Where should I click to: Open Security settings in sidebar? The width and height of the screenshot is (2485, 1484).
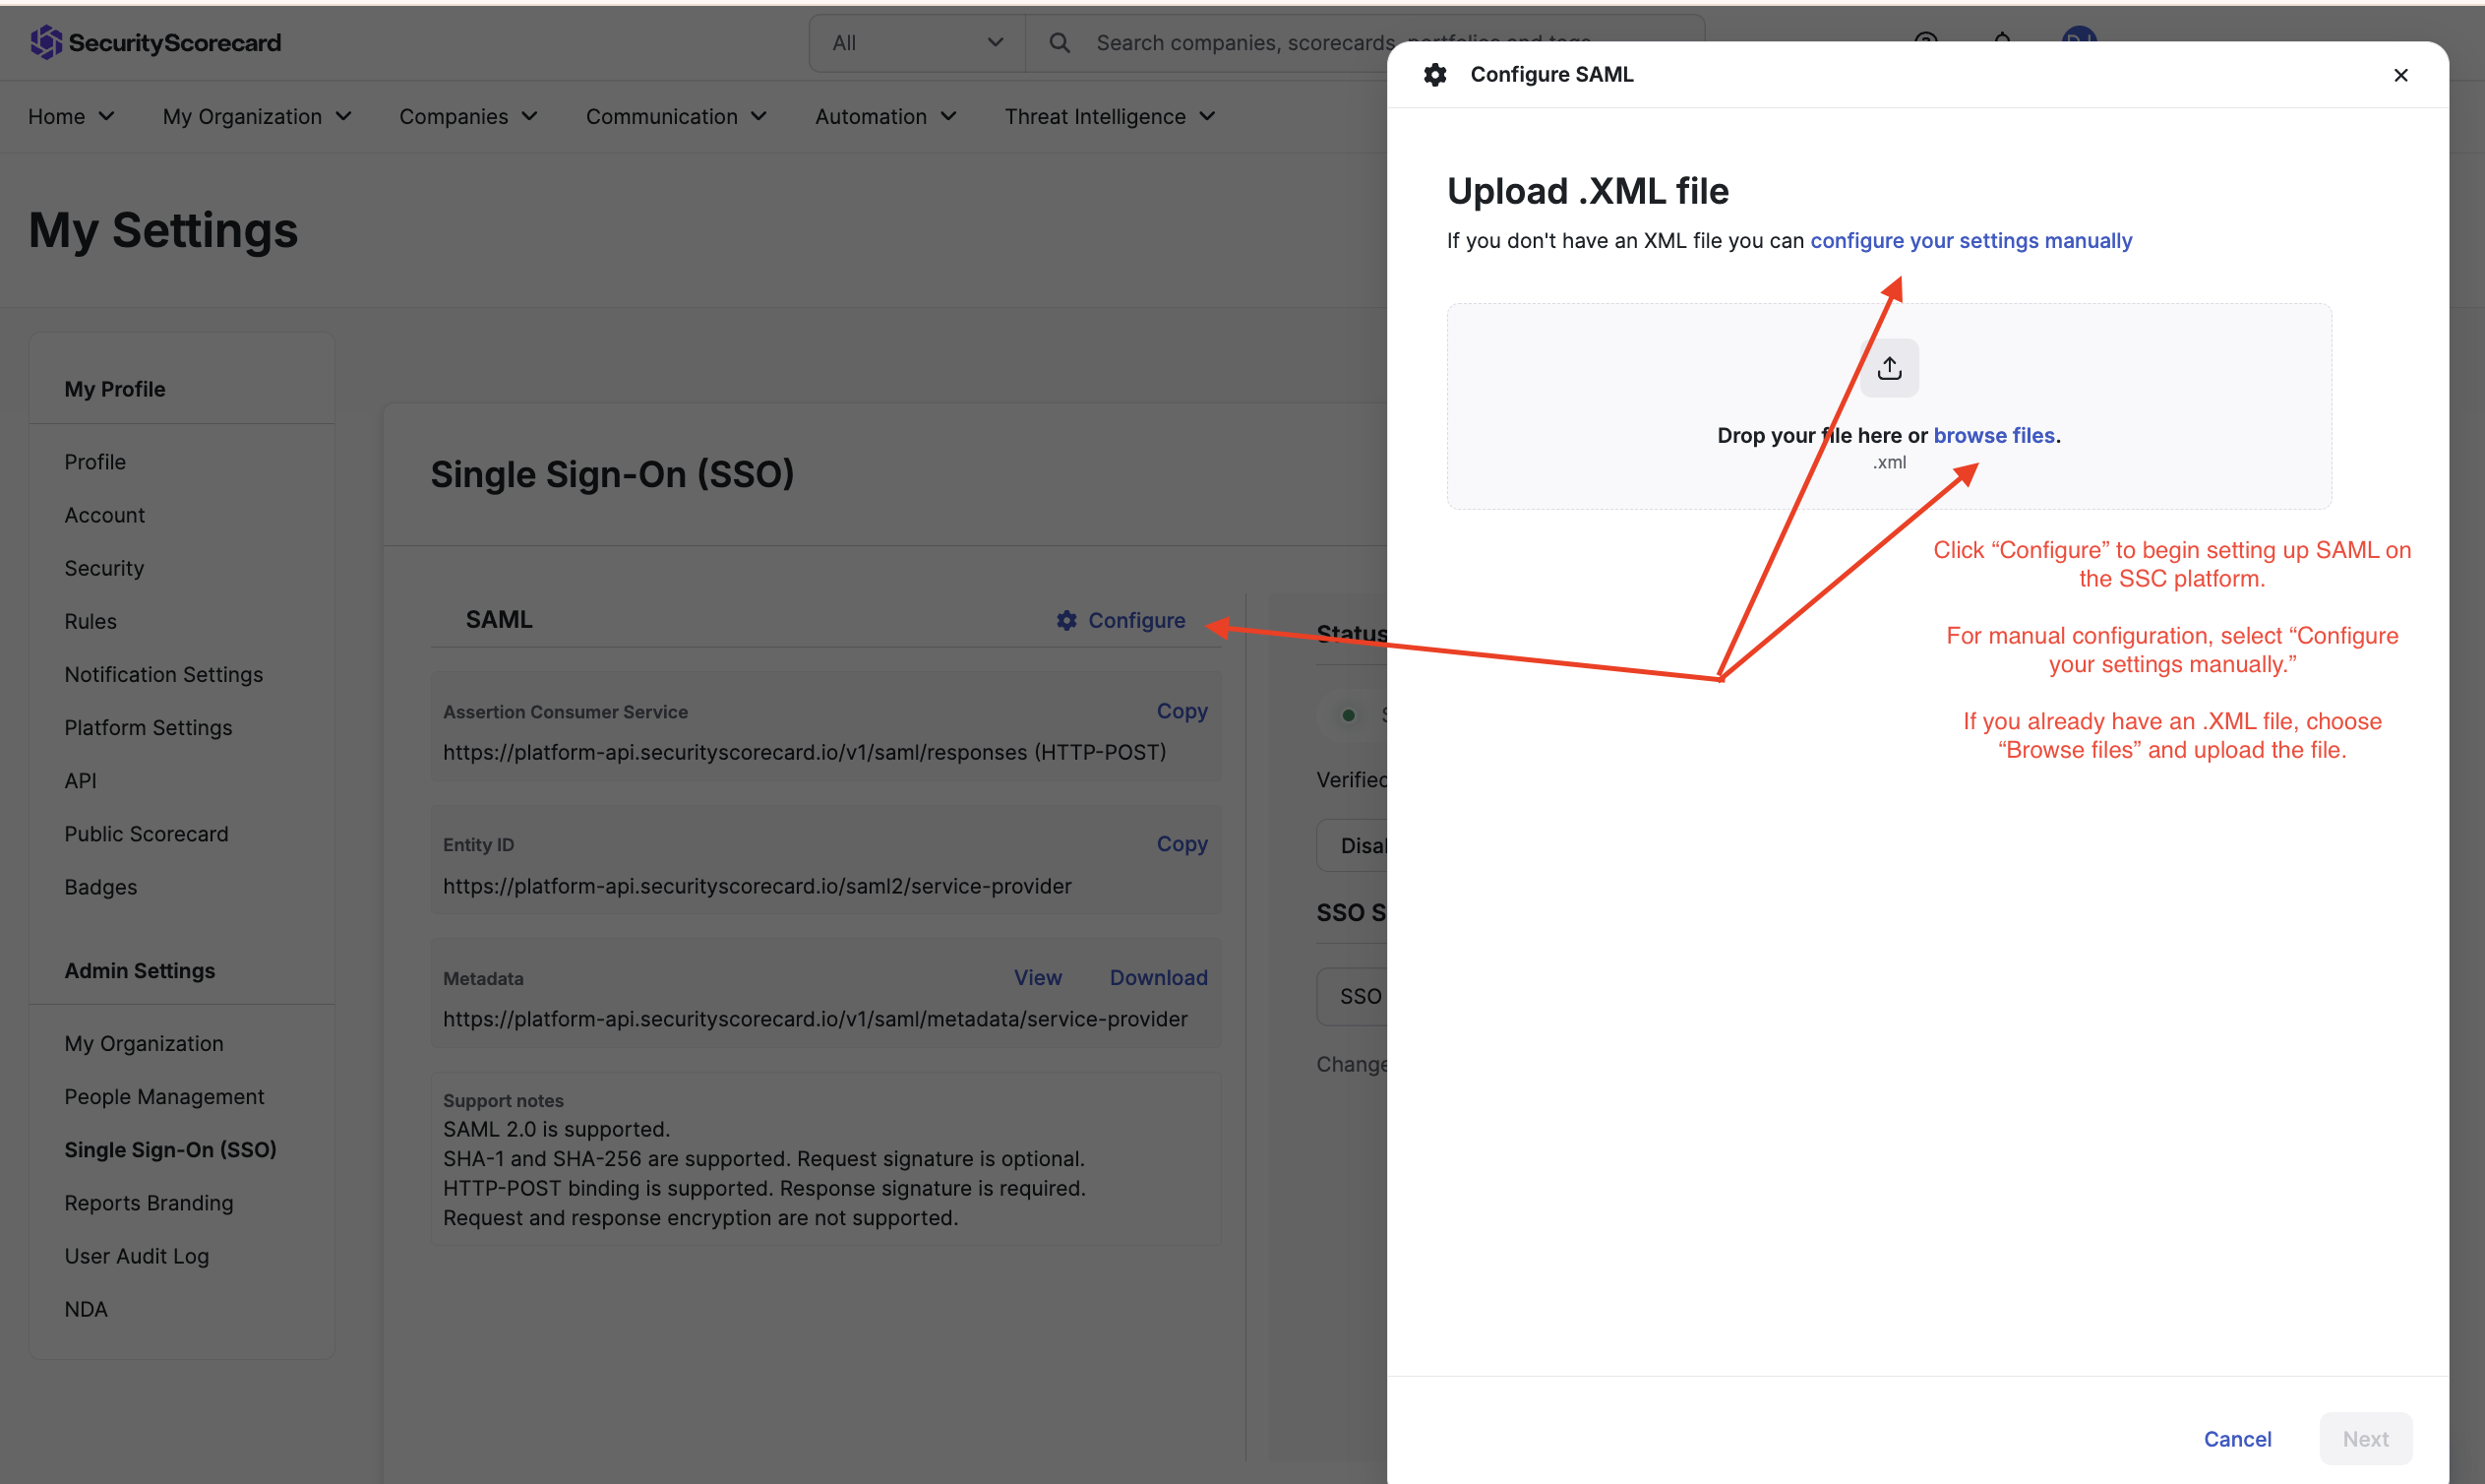click(x=104, y=568)
